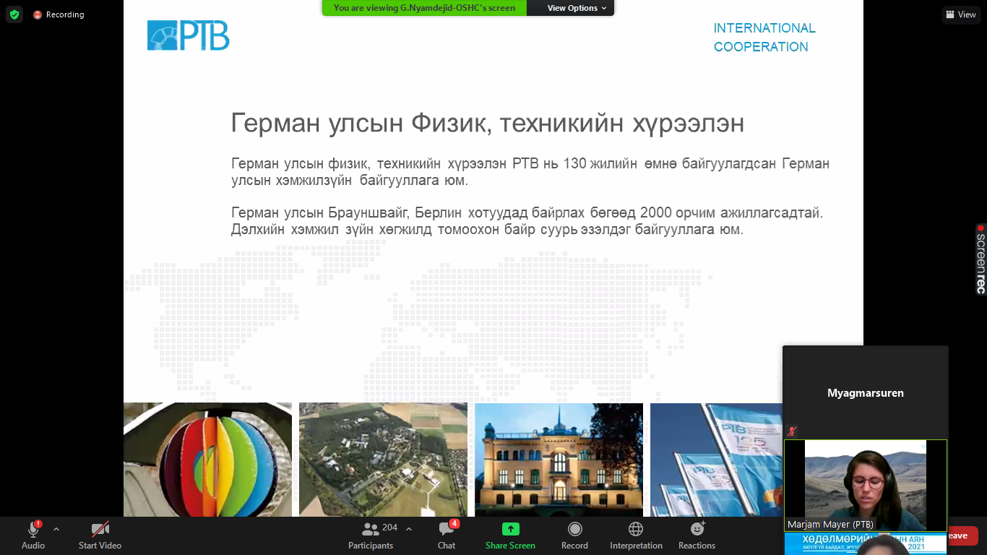Open the Reactions emoji menu
Screen dimensions: 987x555
pyautogui.click(x=697, y=535)
